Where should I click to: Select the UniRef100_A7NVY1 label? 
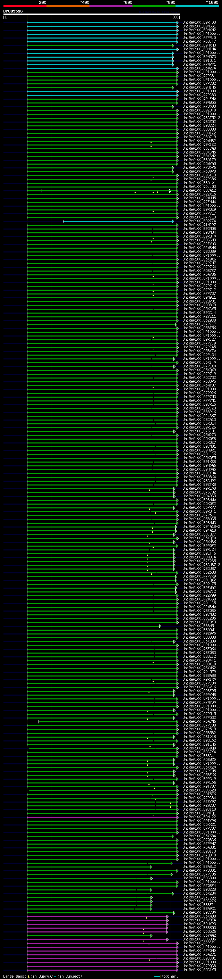coord(199,64)
